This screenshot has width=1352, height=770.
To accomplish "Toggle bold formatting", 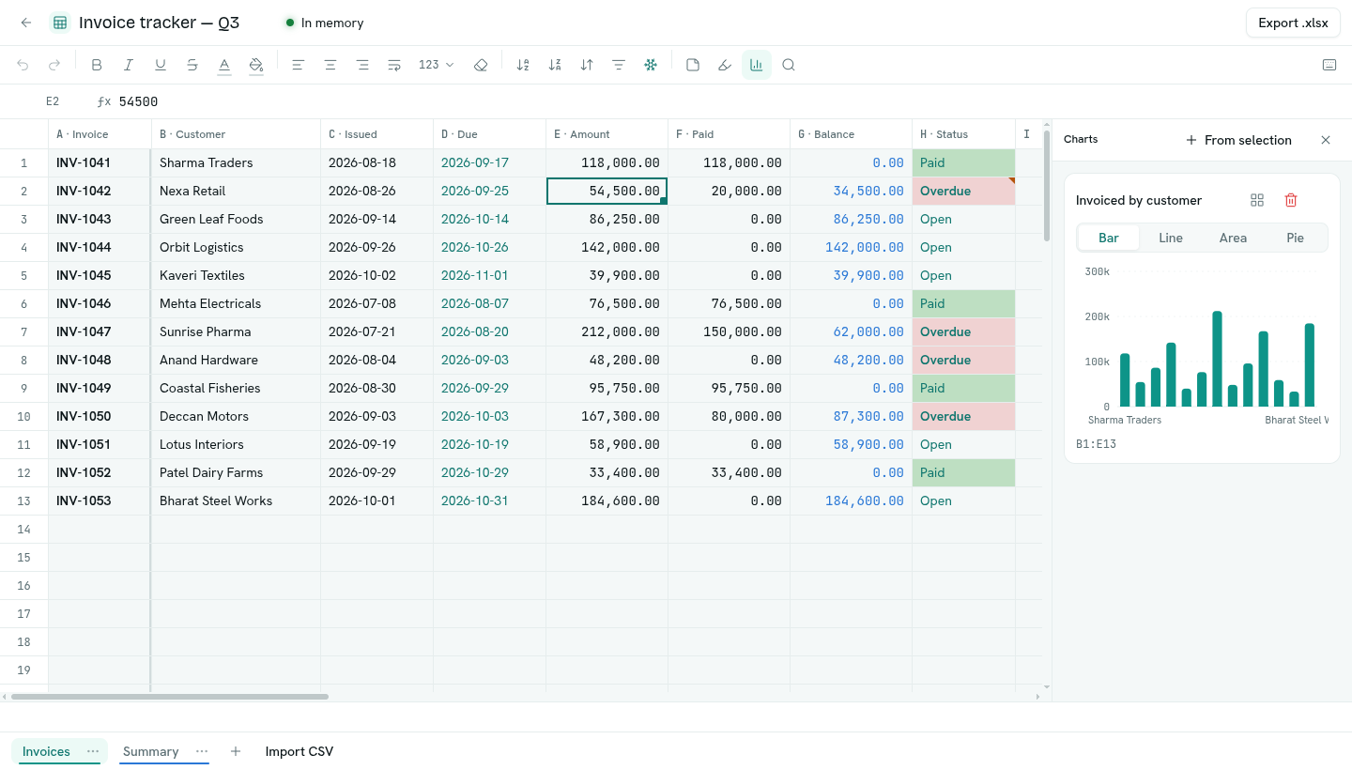I will click(97, 65).
